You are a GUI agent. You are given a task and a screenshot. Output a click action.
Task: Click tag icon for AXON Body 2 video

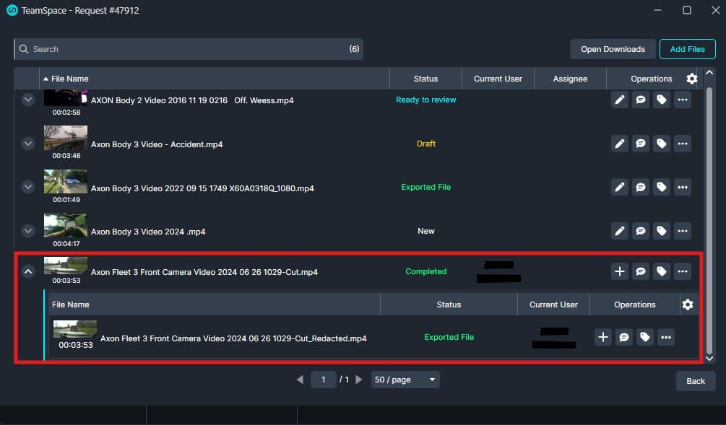pyautogui.click(x=661, y=100)
